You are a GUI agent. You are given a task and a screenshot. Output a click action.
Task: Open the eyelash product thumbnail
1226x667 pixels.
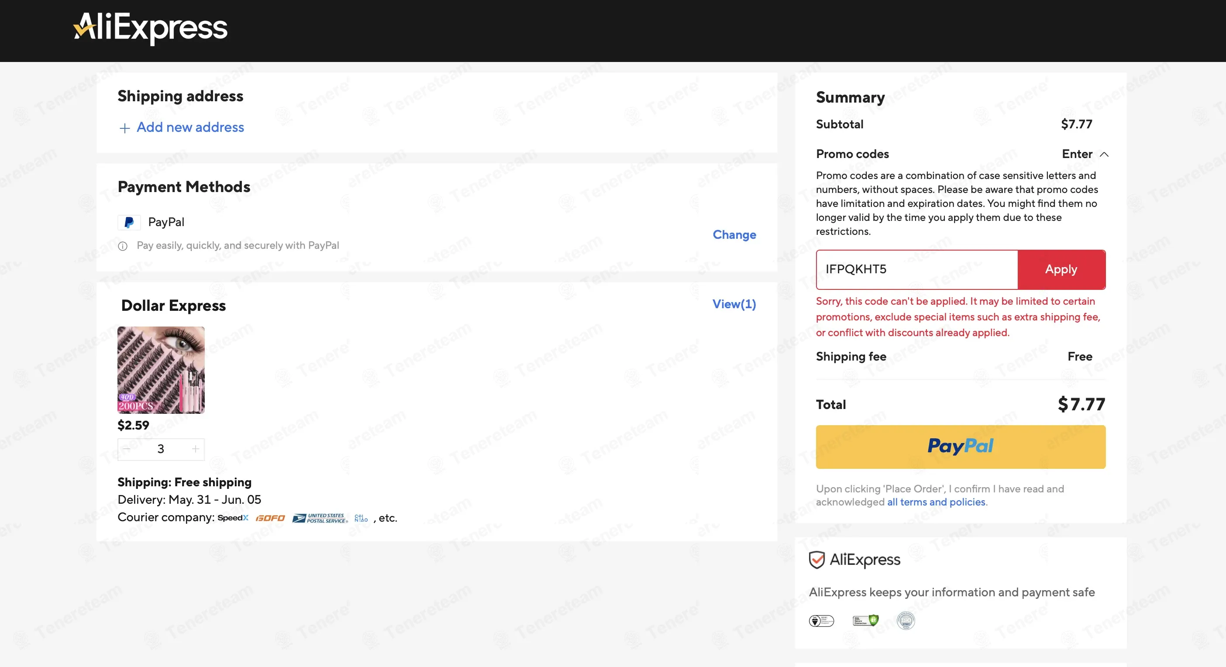161,370
